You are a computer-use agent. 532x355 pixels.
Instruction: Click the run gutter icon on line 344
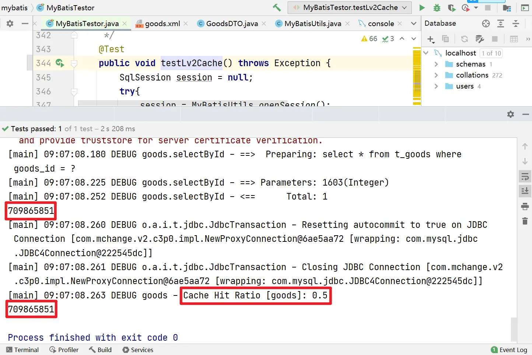click(60, 63)
